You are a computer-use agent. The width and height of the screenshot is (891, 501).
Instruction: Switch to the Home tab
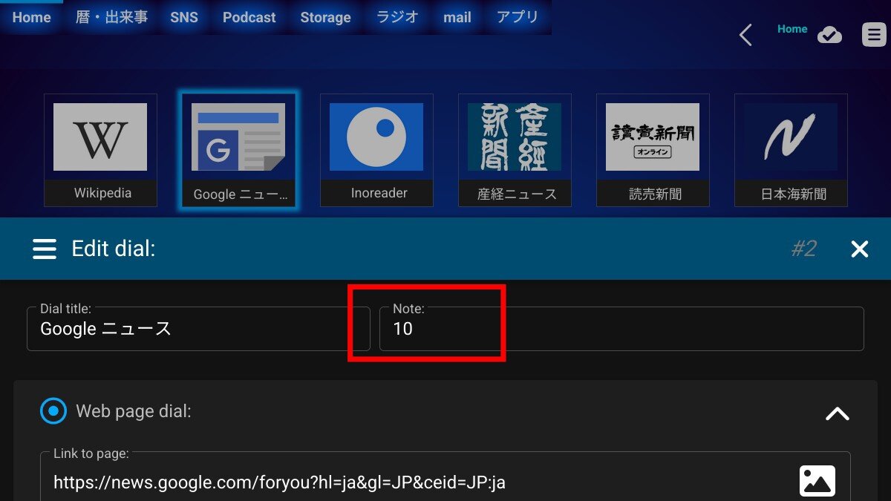point(31,17)
